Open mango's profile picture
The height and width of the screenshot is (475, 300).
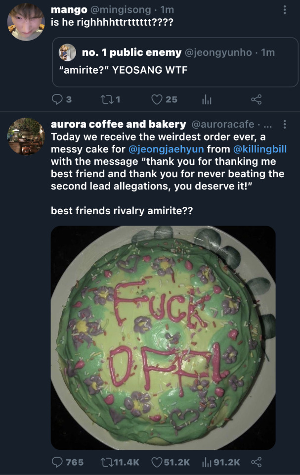coord(26,22)
